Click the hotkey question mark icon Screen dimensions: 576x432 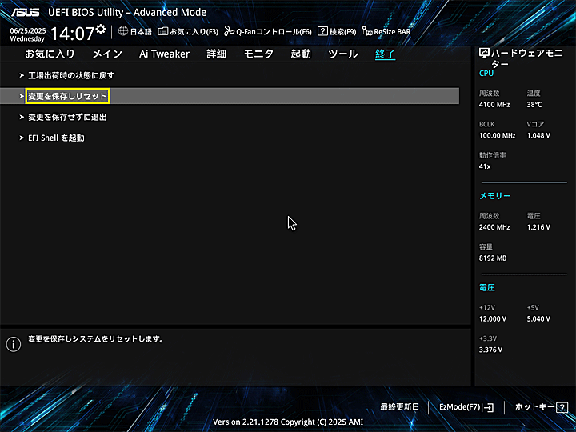[x=562, y=407]
